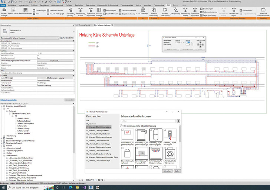Click the Filter input field
Viewport: 270px width, 190px height.
click(148, 121)
